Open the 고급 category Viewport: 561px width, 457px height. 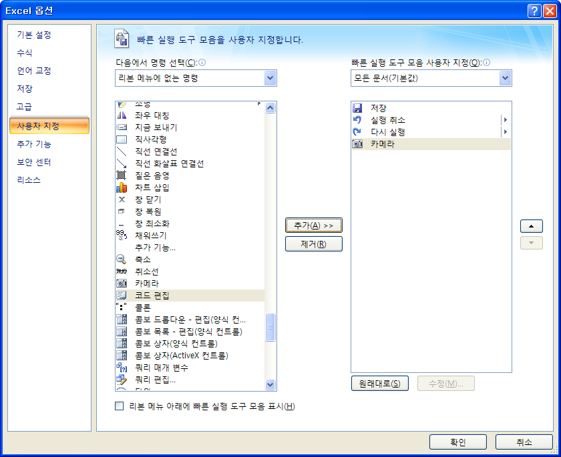[49, 107]
